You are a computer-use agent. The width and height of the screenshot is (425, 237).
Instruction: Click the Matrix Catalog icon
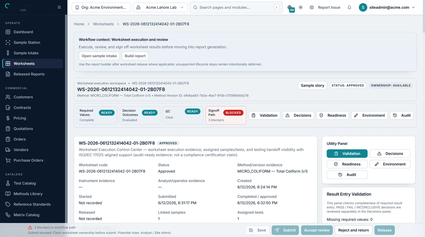point(8,215)
